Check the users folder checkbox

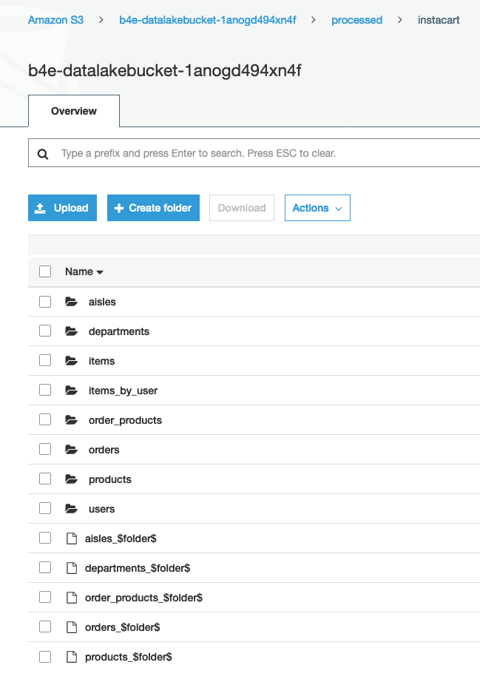pyautogui.click(x=45, y=508)
